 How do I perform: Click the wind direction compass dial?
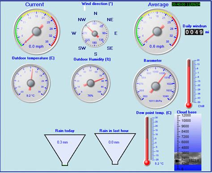click(x=95, y=34)
